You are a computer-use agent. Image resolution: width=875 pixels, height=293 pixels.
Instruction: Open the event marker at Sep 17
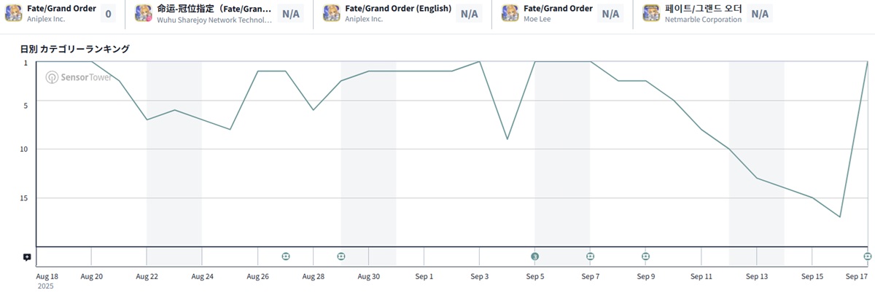coord(868,257)
